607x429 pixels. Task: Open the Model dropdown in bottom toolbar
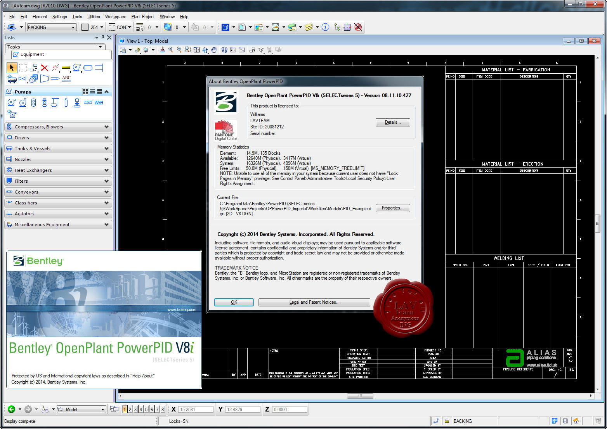[x=102, y=409]
